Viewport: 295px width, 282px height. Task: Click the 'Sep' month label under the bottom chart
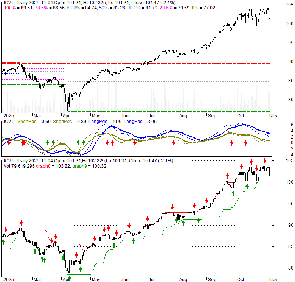[x=212, y=280]
